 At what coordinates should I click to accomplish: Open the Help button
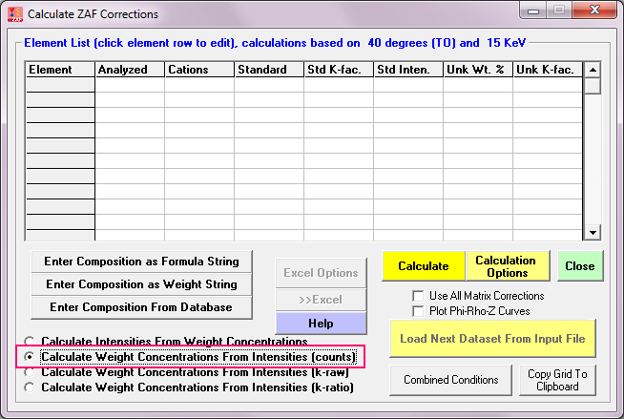click(320, 323)
